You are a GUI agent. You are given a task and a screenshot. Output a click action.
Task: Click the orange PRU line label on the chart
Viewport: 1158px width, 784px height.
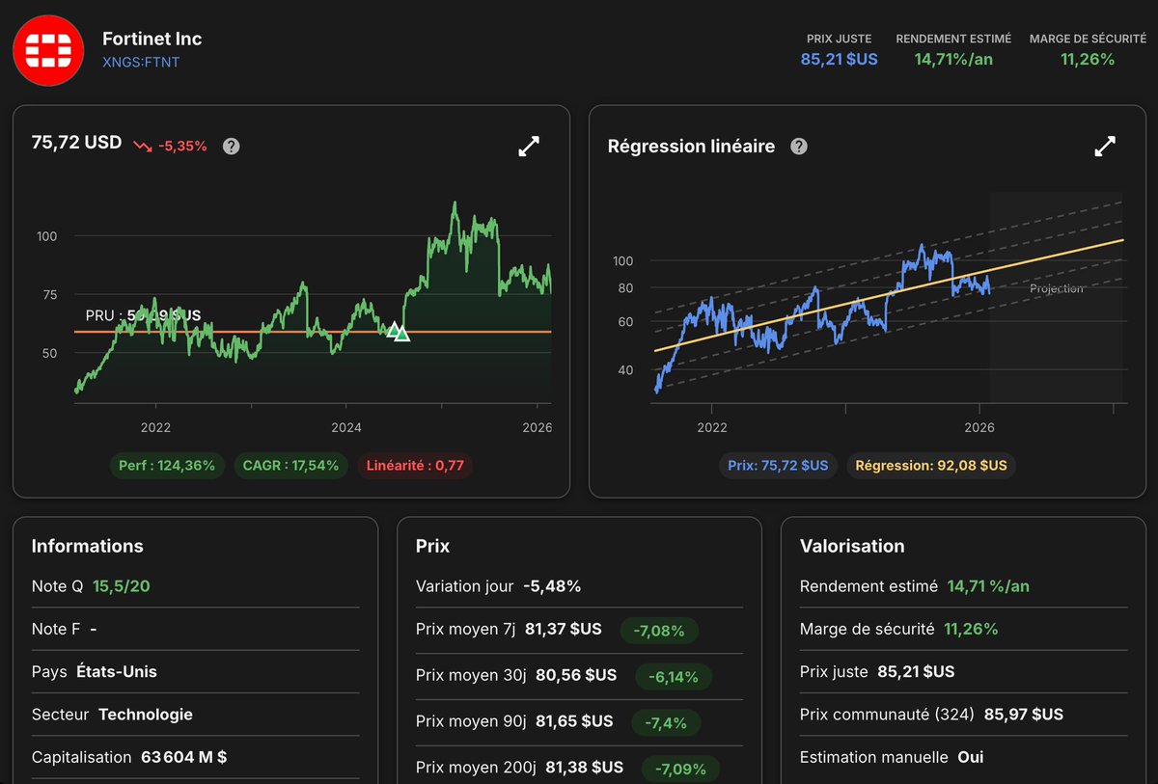click(142, 315)
